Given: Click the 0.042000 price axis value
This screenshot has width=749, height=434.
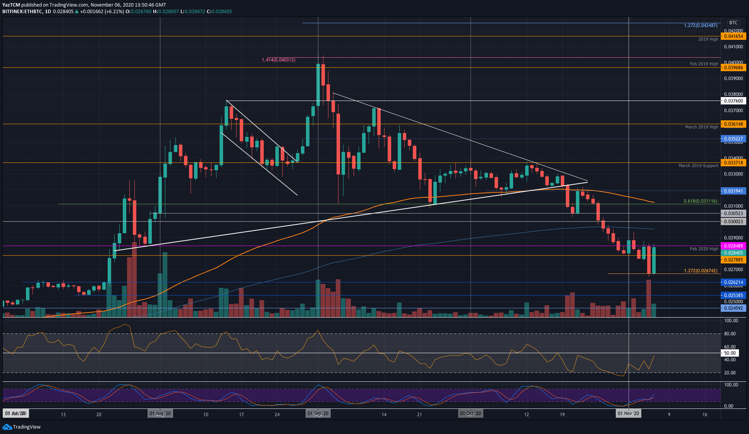Looking at the screenshot, I should coord(734,31).
